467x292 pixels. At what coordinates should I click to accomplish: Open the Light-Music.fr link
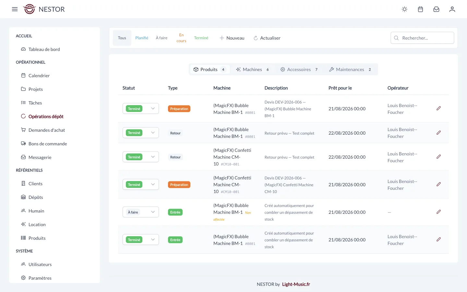[296, 284]
